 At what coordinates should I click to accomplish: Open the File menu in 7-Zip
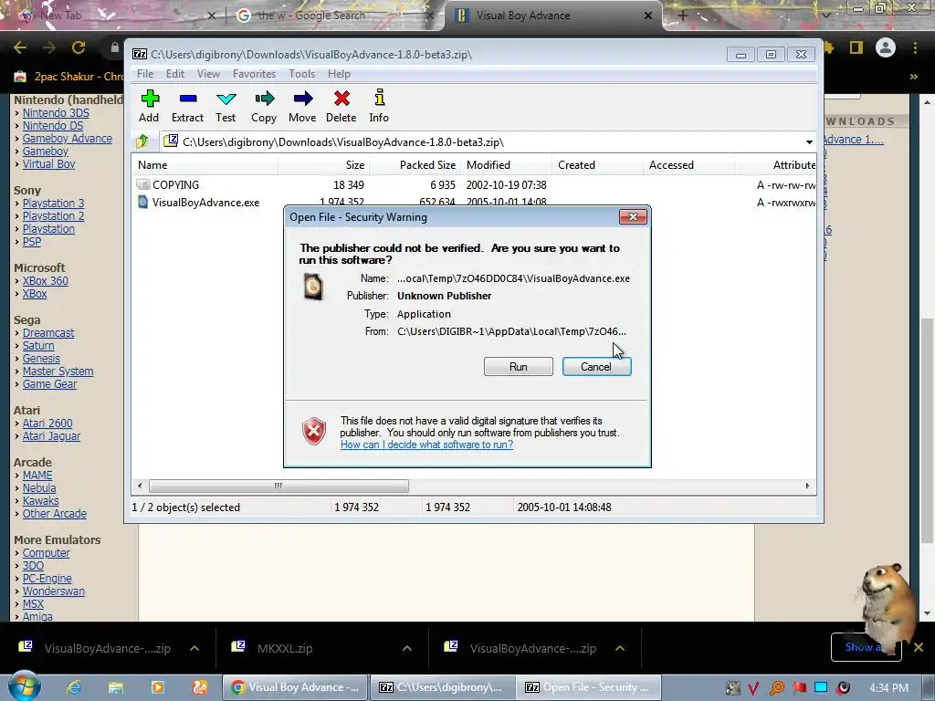145,74
